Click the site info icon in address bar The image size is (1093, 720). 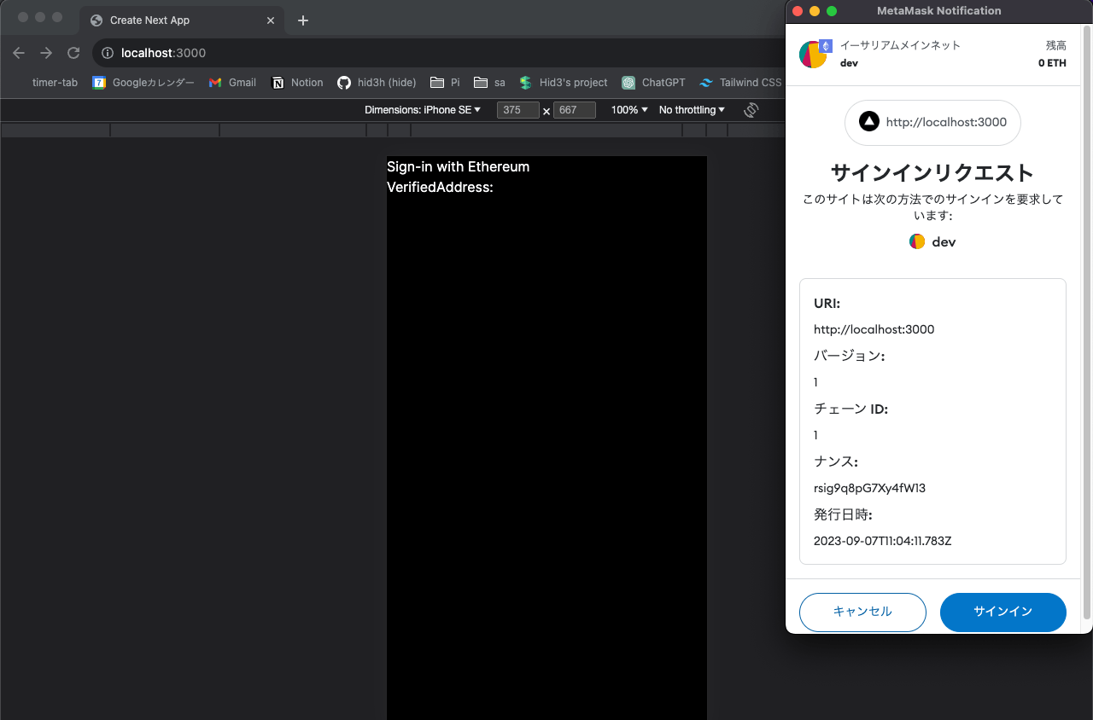(108, 53)
